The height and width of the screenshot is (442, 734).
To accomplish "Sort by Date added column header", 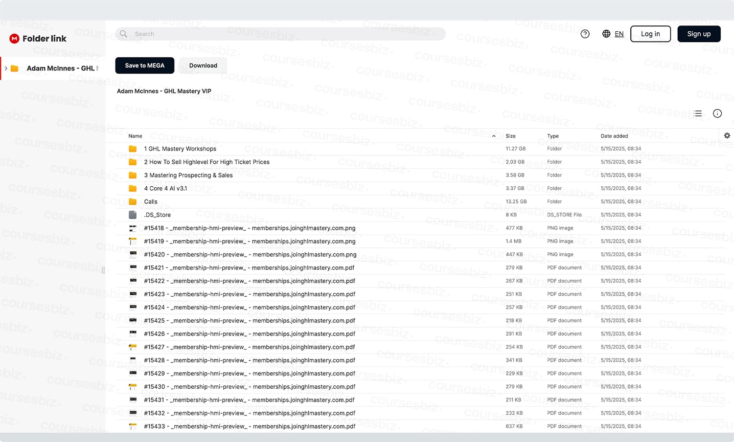I will point(614,136).
